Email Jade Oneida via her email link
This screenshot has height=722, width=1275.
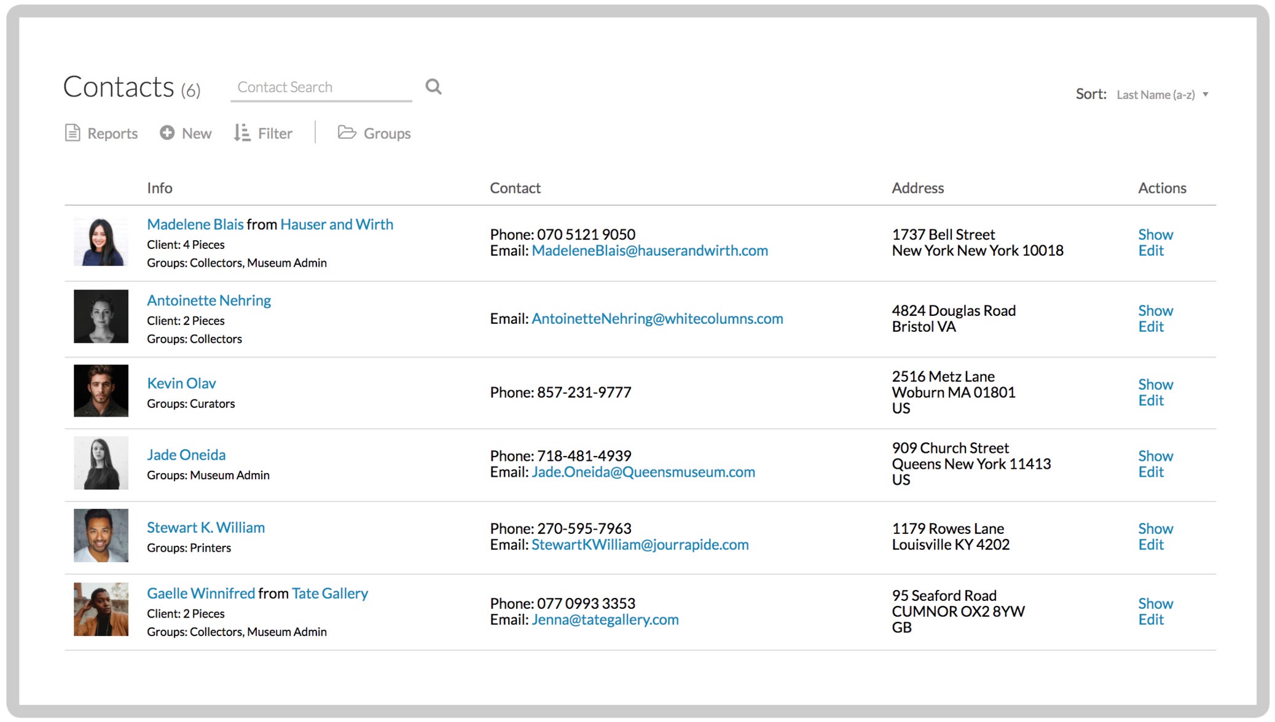click(643, 472)
